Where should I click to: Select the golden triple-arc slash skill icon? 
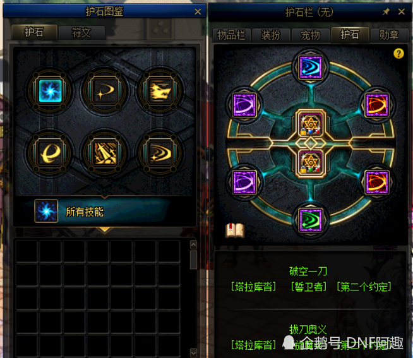point(160,153)
